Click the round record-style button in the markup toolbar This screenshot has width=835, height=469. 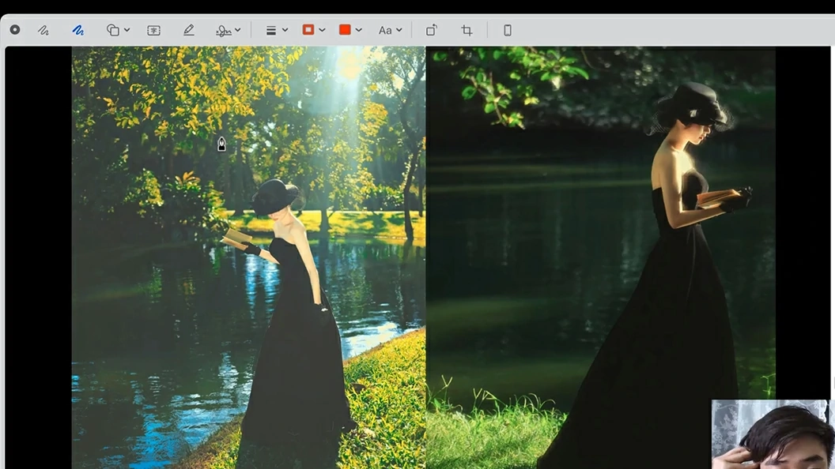pyautogui.click(x=15, y=30)
